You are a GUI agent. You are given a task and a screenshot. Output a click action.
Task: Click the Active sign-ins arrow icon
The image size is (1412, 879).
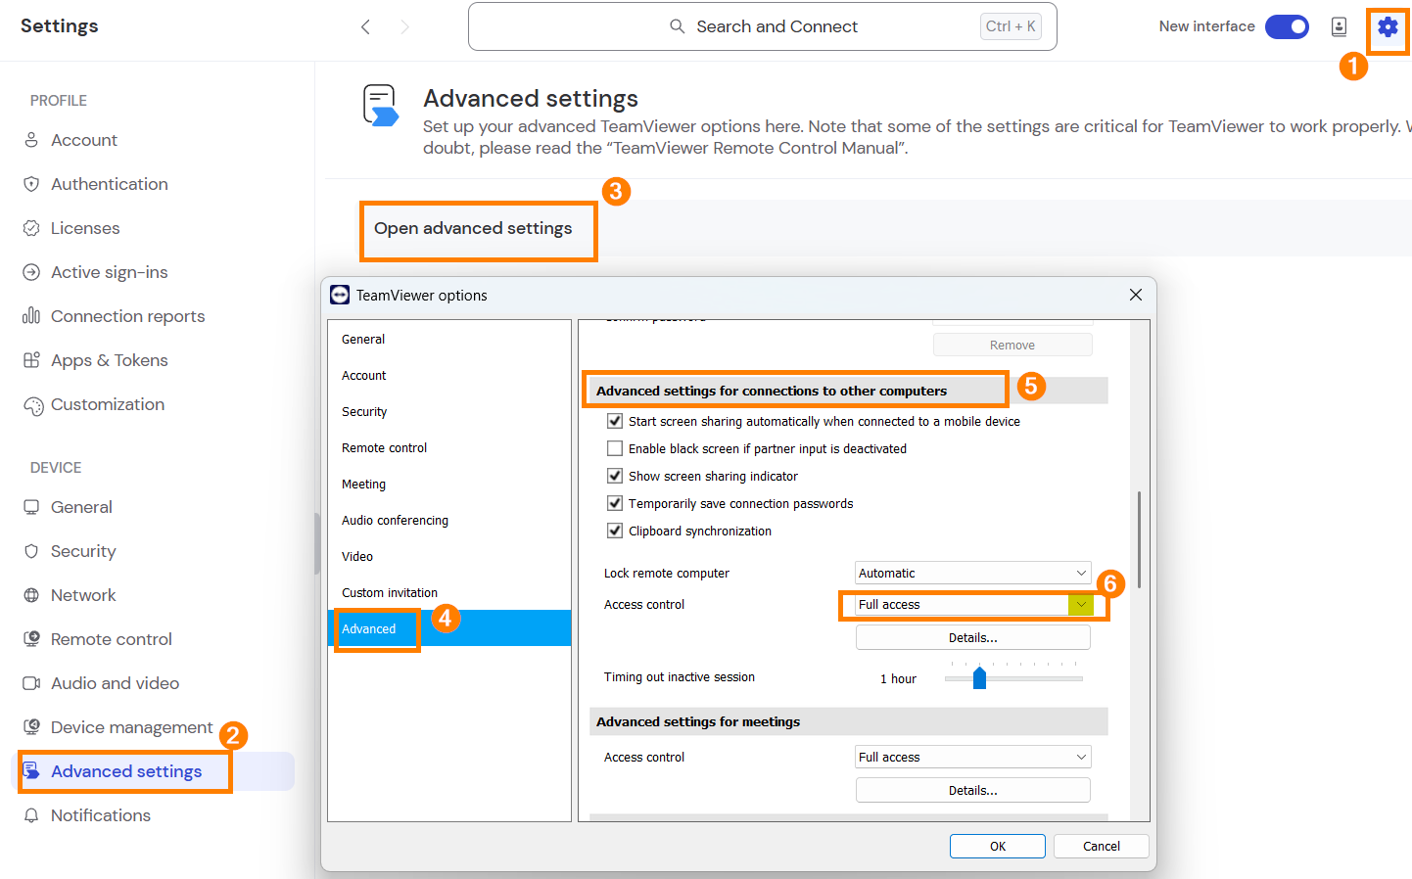point(31,272)
